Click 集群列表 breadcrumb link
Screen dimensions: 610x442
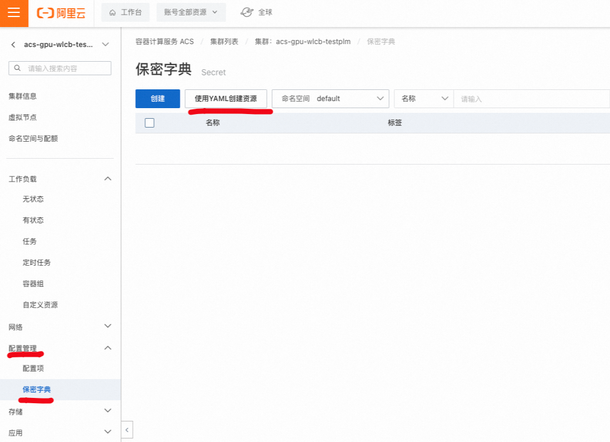(224, 42)
